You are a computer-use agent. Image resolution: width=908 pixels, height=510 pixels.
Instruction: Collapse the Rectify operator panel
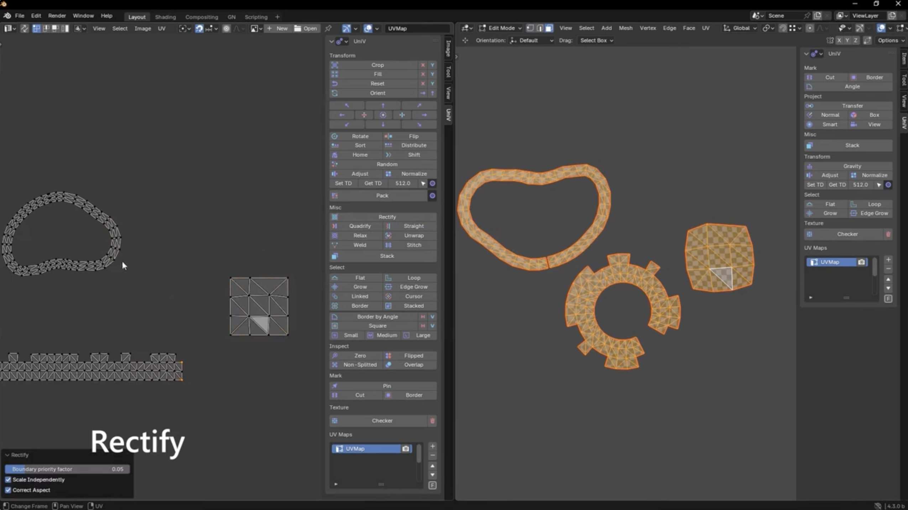[7, 455]
